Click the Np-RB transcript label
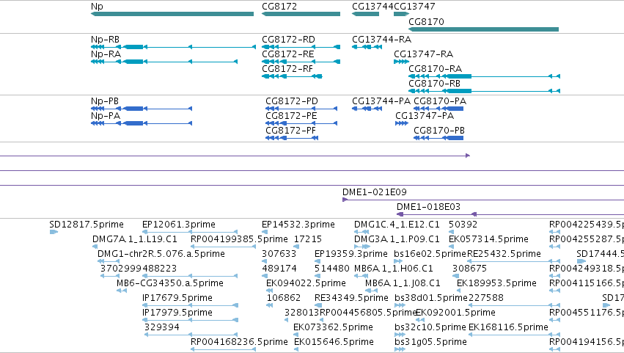Viewport: 624px width, 353px height. tap(105, 40)
